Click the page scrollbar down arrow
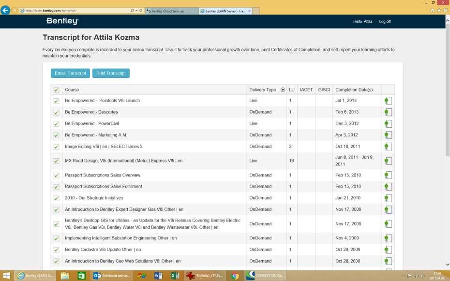This screenshot has height=281, width=450. (x=448, y=265)
